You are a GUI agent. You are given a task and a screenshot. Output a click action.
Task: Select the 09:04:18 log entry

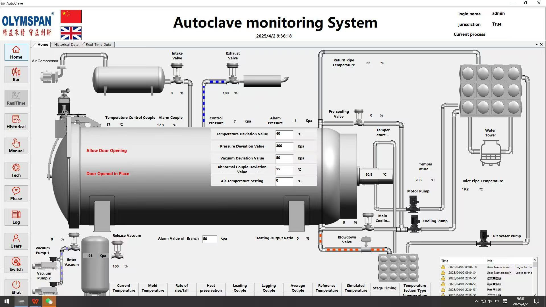[x=487, y=267]
